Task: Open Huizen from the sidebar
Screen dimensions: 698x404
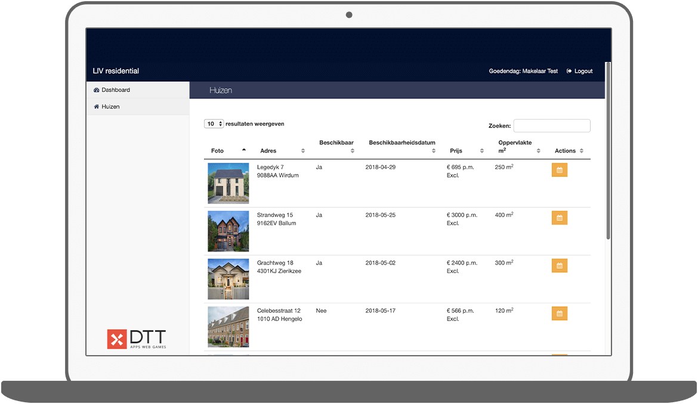Action: tap(138, 107)
